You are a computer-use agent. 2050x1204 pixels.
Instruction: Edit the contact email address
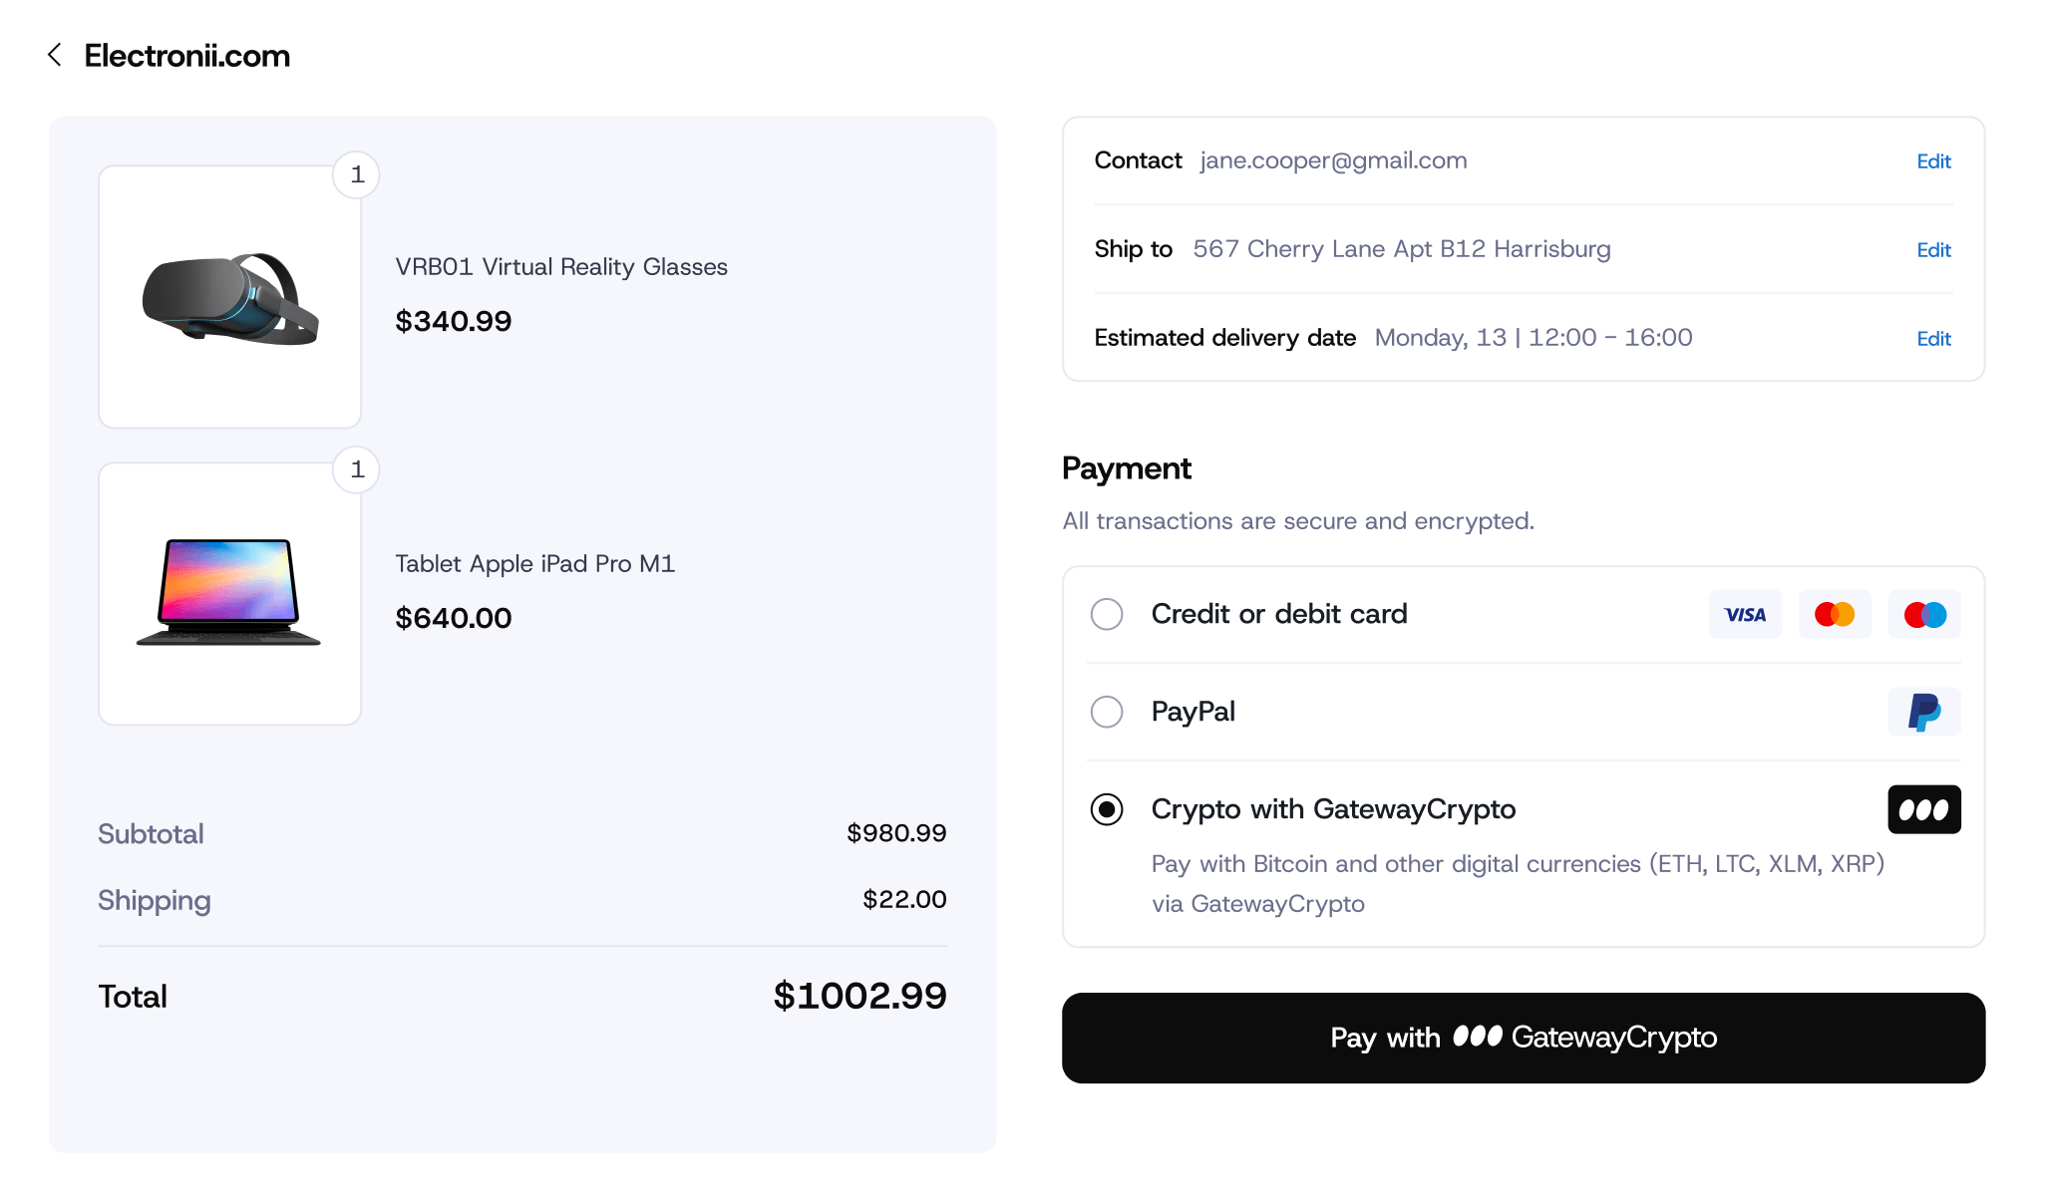coord(1933,161)
